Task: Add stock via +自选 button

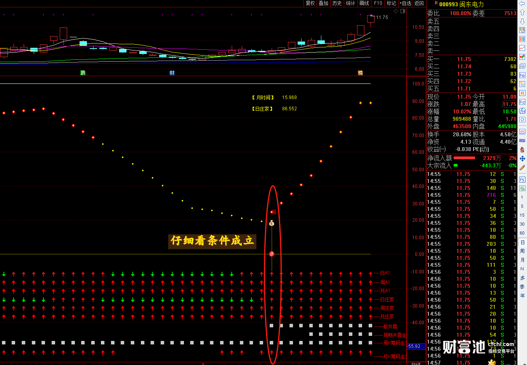Action: pyautogui.click(x=406, y=3)
